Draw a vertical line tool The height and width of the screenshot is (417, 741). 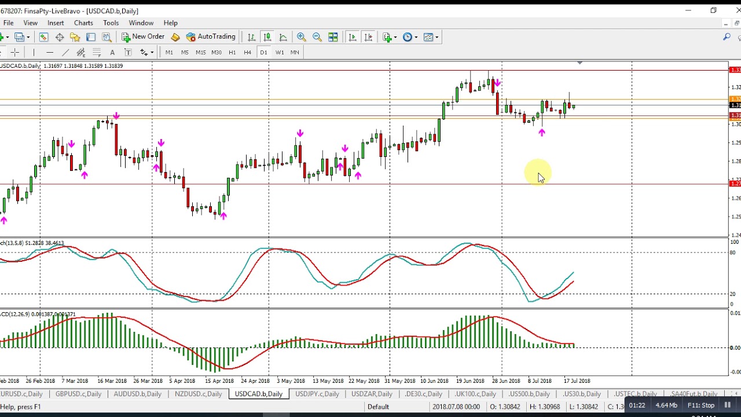(34, 53)
